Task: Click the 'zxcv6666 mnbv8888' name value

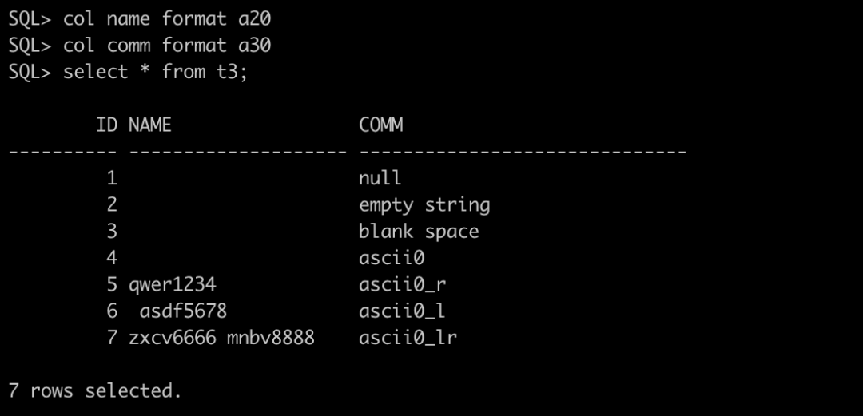Action: click(x=222, y=337)
